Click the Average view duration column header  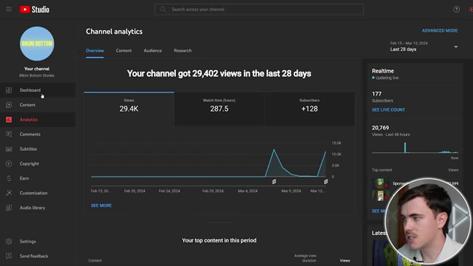[x=305, y=258]
